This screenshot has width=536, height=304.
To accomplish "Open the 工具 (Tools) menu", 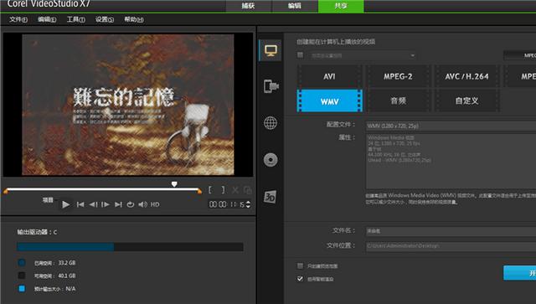I will coord(75,19).
